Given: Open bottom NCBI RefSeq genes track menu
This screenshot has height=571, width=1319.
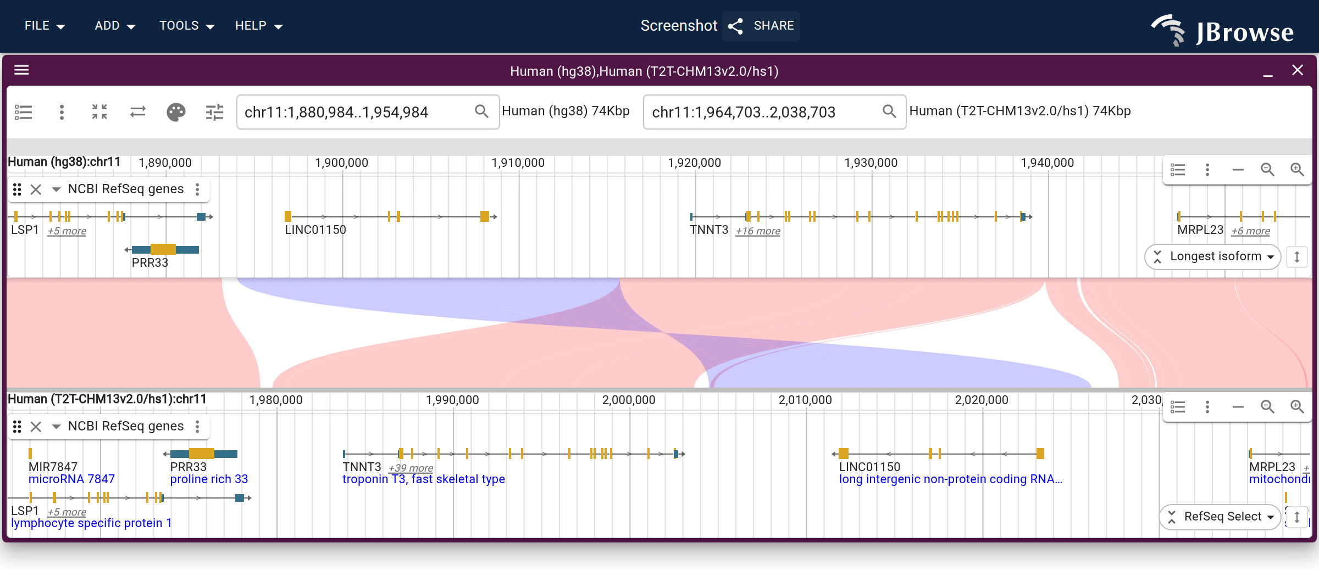Looking at the screenshot, I should [197, 427].
